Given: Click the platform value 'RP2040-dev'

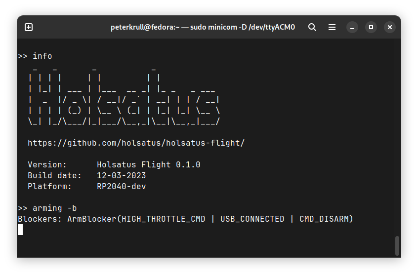Looking at the screenshot, I should tap(121, 187).
